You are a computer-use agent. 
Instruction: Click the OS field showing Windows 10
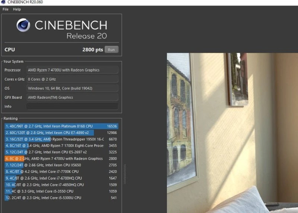[72, 88]
